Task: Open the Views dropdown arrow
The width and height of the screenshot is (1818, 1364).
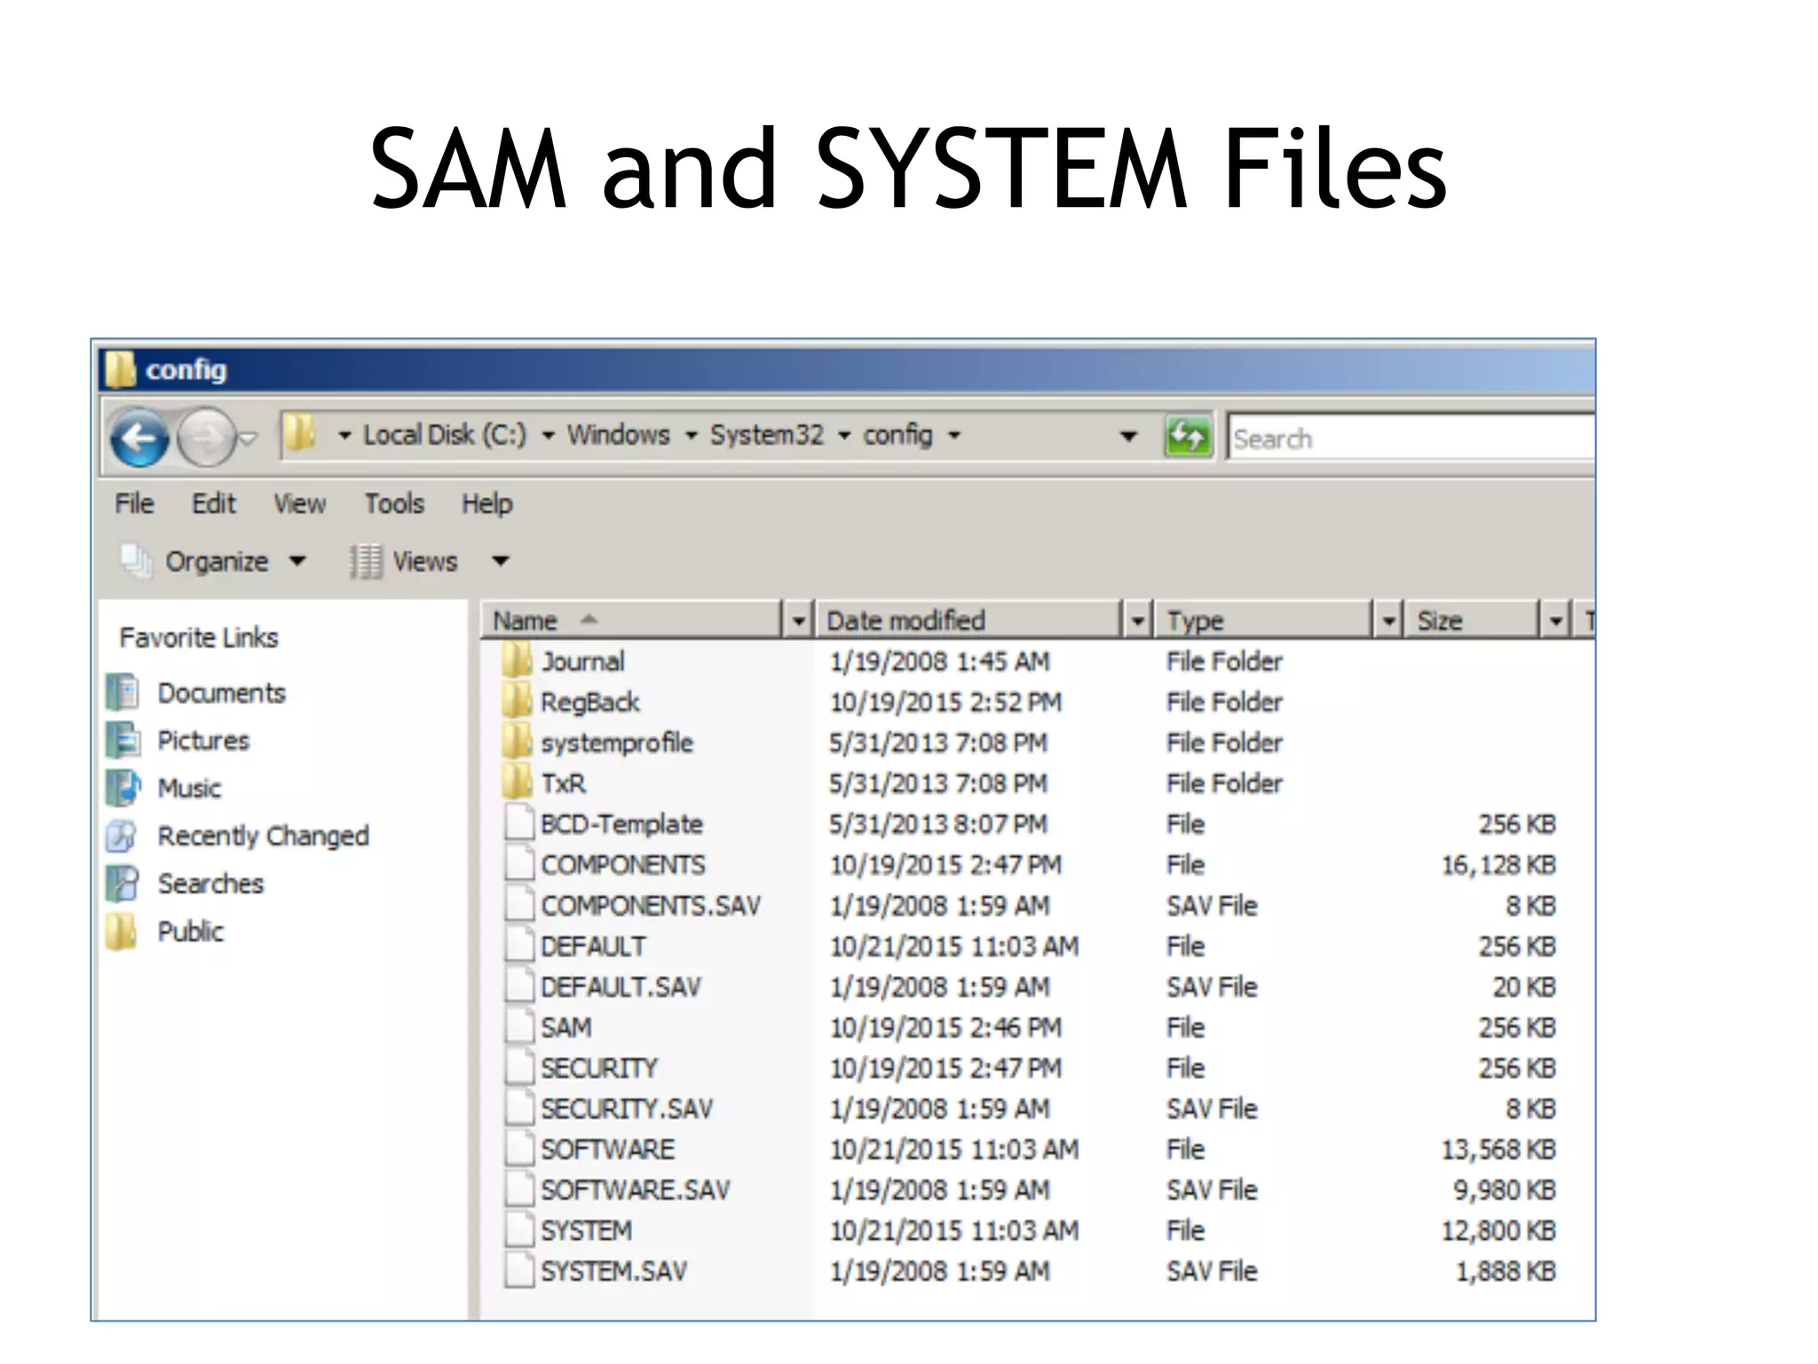Action: [501, 561]
